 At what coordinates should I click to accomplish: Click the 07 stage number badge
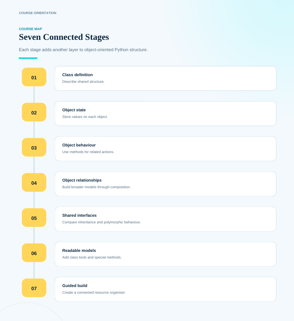coord(34,288)
